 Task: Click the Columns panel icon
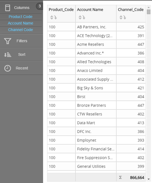8,8
